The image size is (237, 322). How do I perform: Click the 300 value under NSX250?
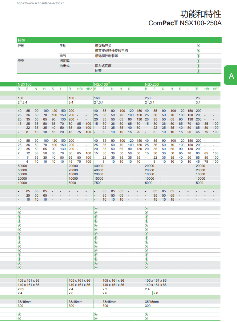(x=147, y=306)
